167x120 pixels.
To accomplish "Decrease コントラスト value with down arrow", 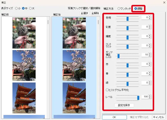I will point(150,47).
